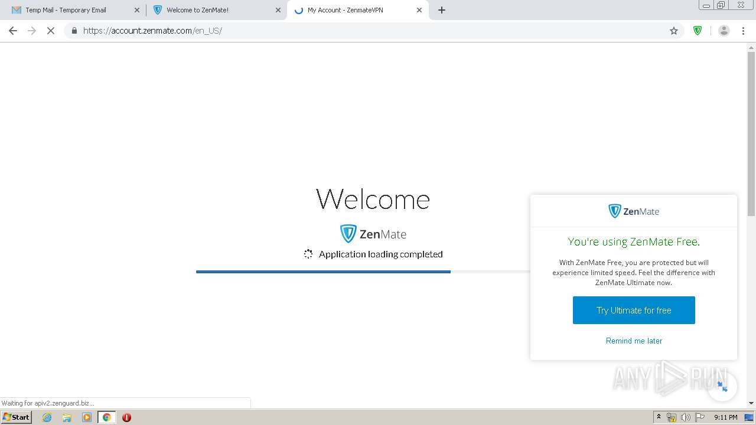Close the Welcome to ZenMate! tab
The image size is (756, 425).
click(278, 10)
